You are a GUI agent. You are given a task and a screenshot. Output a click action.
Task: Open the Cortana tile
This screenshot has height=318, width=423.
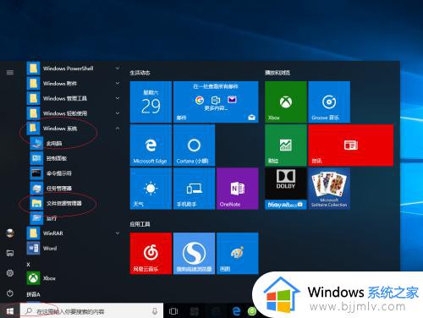tap(194, 145)
